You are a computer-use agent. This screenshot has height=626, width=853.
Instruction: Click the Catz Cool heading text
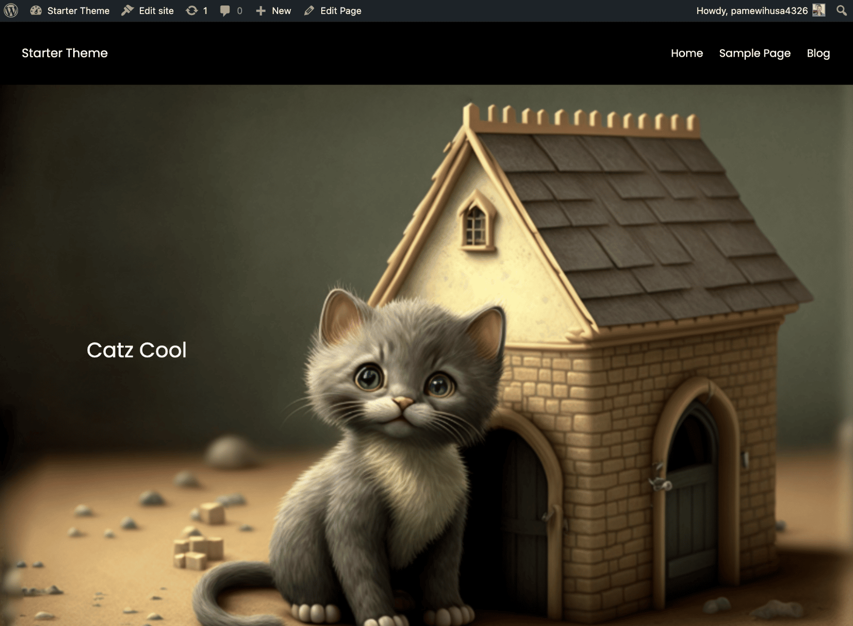pos(136,350)
